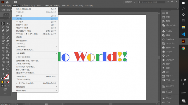
Task: Expand 環境設定(N) submenu
Action: [x=35, y=90]
